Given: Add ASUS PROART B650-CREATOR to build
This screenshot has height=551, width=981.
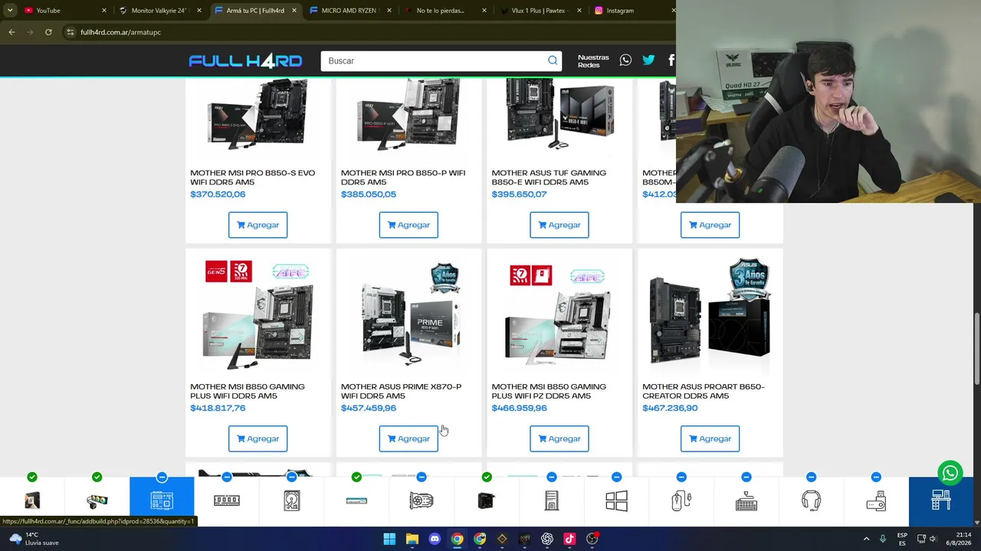Looking at the screenshot, I should pyautogui.click(x=710, y=439).
